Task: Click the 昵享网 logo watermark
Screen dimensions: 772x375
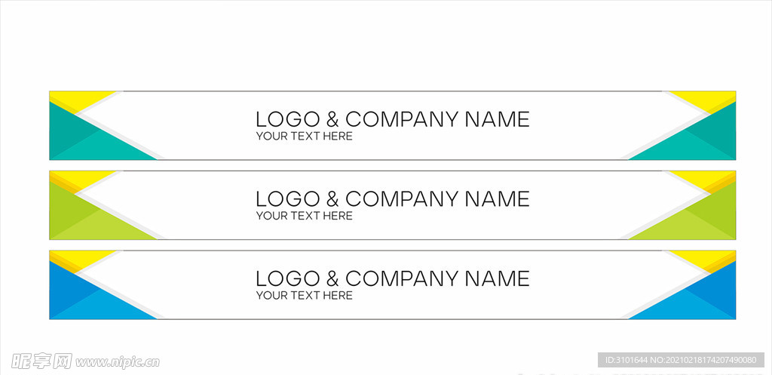Action: click(x=42, y=361)
